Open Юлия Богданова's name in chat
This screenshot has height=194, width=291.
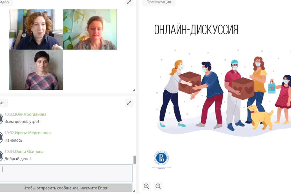coord(31,114)
